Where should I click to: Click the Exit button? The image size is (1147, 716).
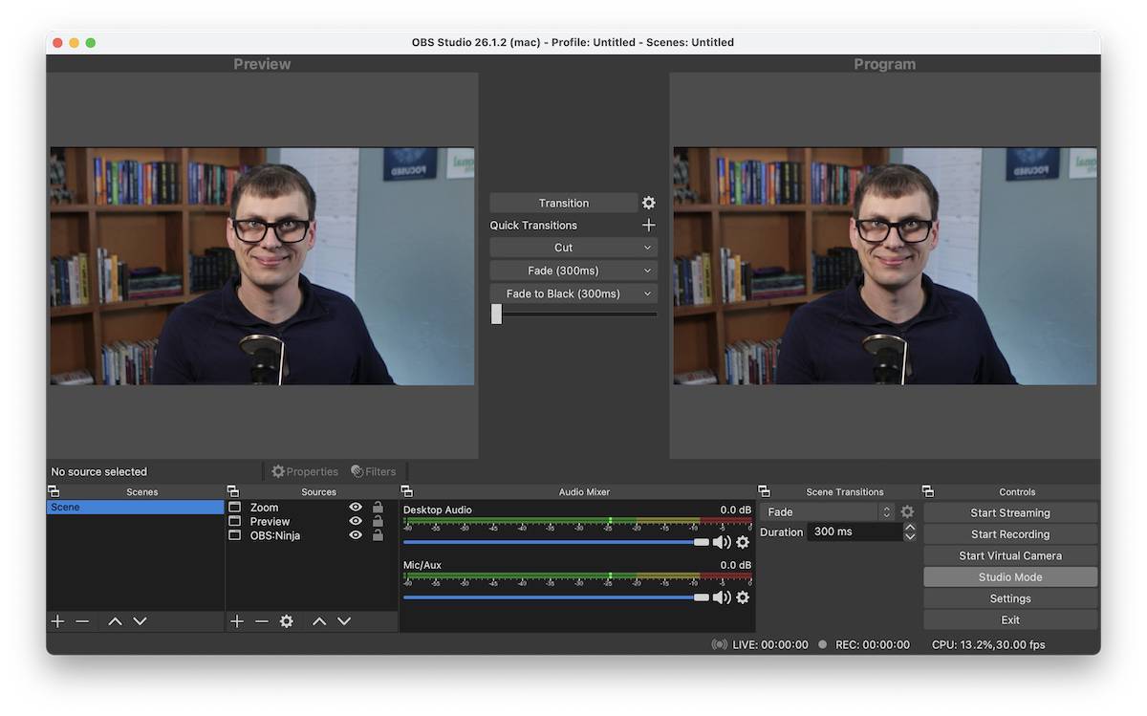tap(1010, 619)
